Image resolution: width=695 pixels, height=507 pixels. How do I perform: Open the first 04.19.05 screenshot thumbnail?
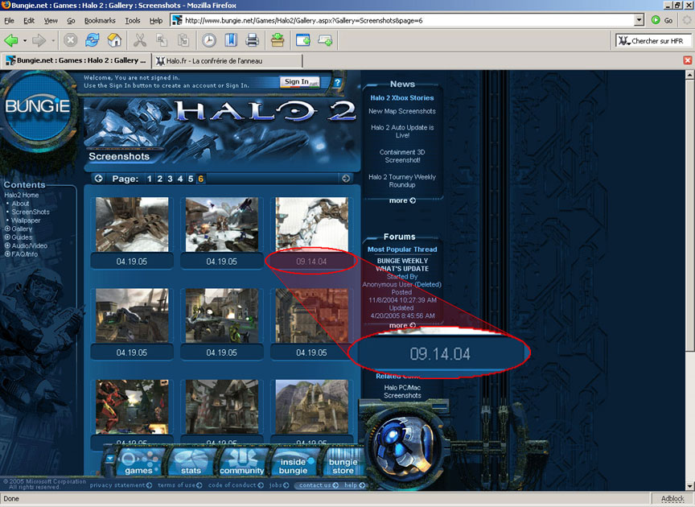coord(132,225)
